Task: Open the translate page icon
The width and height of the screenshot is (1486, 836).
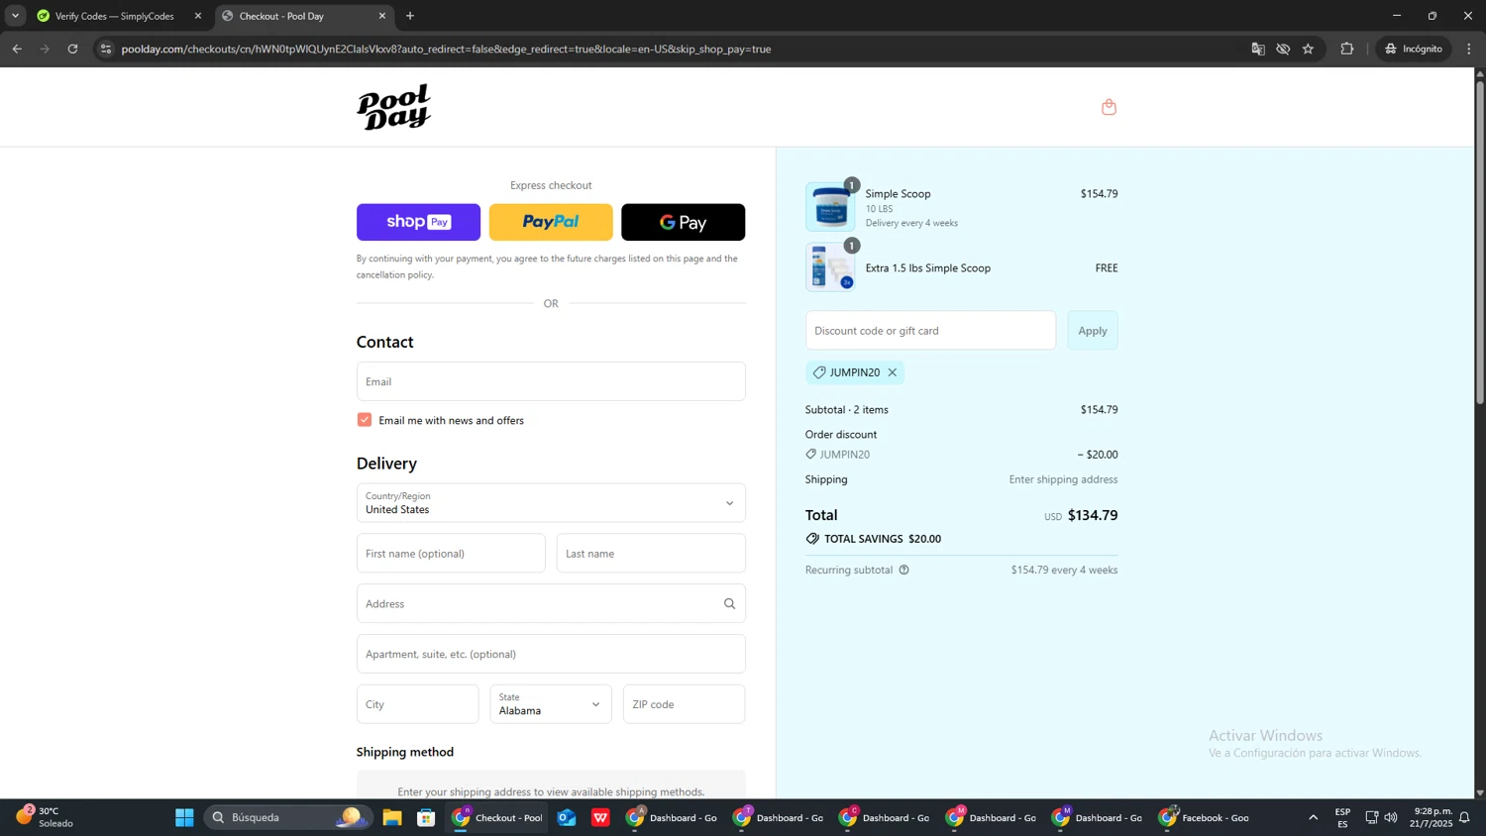Action: click(1258, 49)
